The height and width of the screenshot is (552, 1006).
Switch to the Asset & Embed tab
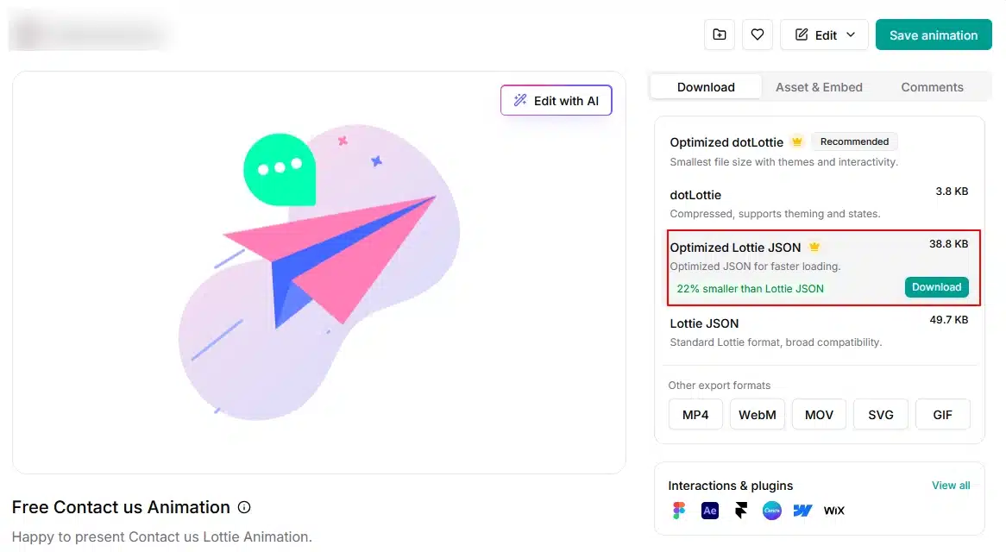pyautogui.click(x=819, y=87)
